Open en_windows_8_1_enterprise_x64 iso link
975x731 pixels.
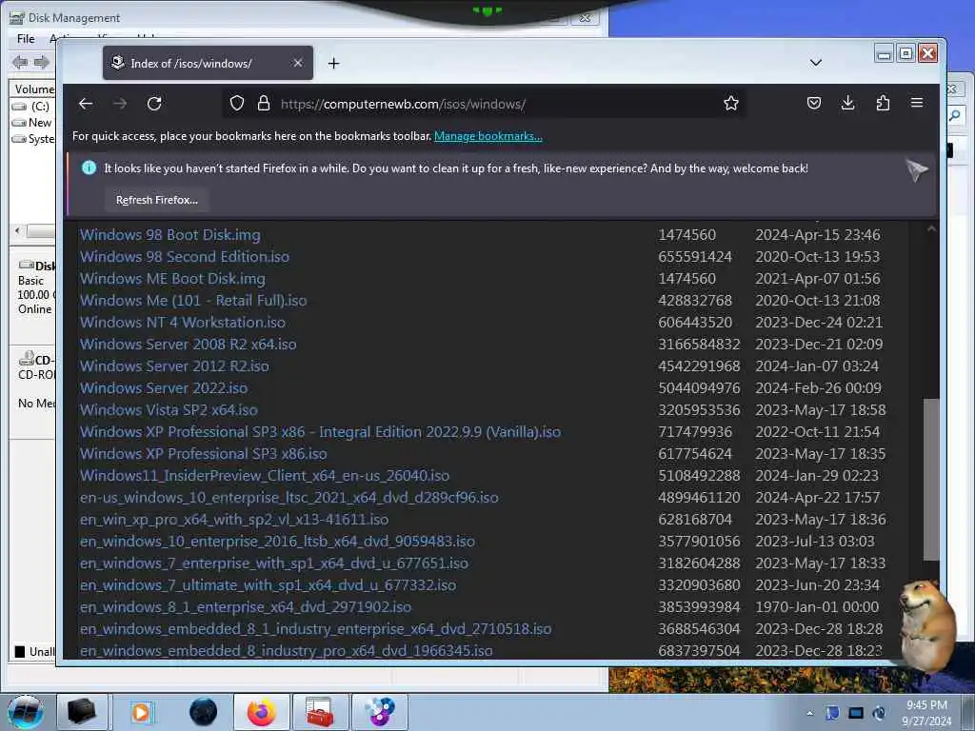pos(245,606)
